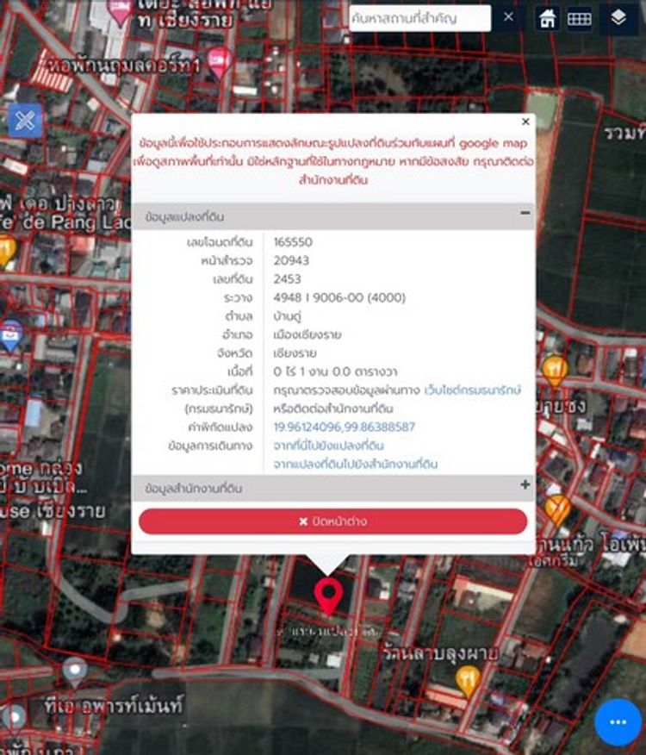Image resolution: width=646 pixels, height=755 pixels.
Task: Click the home icon in top toolbar
Action: pyautogui.click(x=547, y=18)
